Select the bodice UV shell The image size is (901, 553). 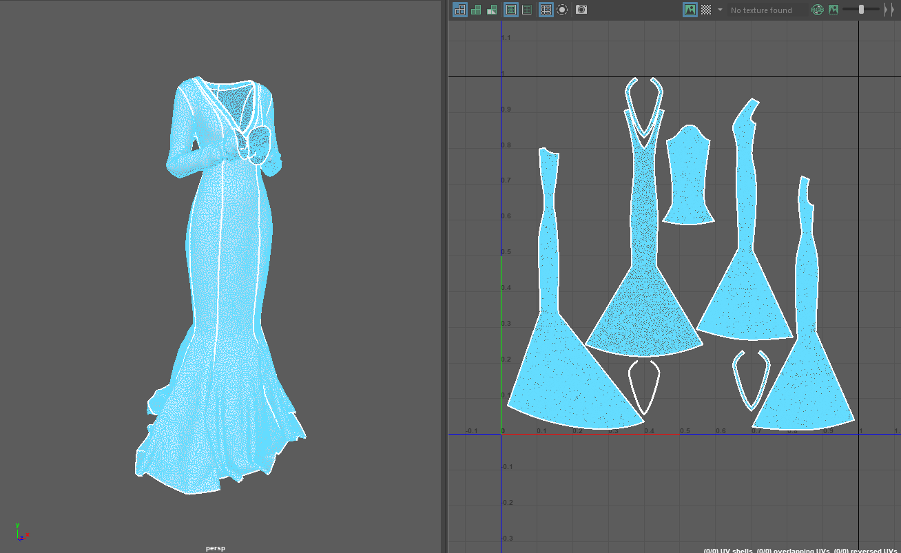(x=688, y=176)
